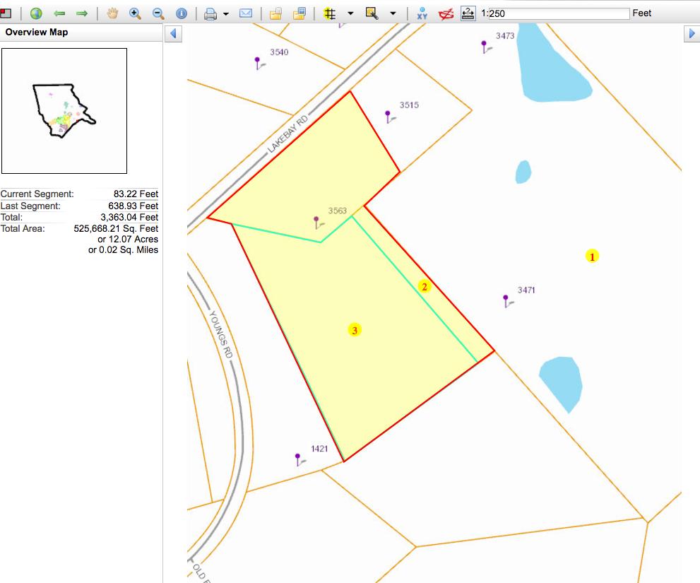
Task: Click the highlighted measure grid tool
Action: click(329, 13)
